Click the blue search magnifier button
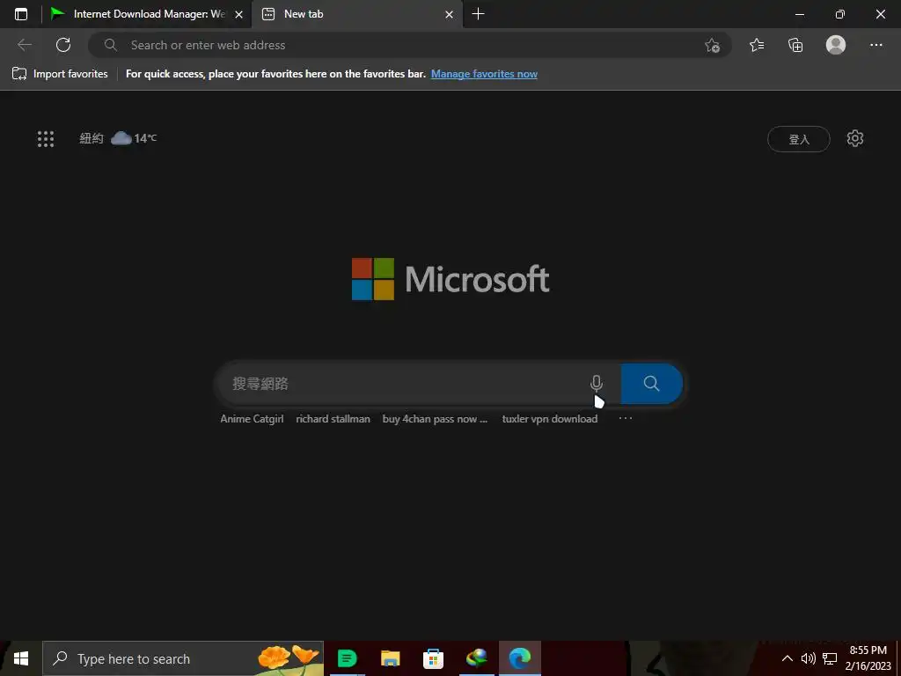The width and height of the screenshot is (901, 676). pos(652,384)
